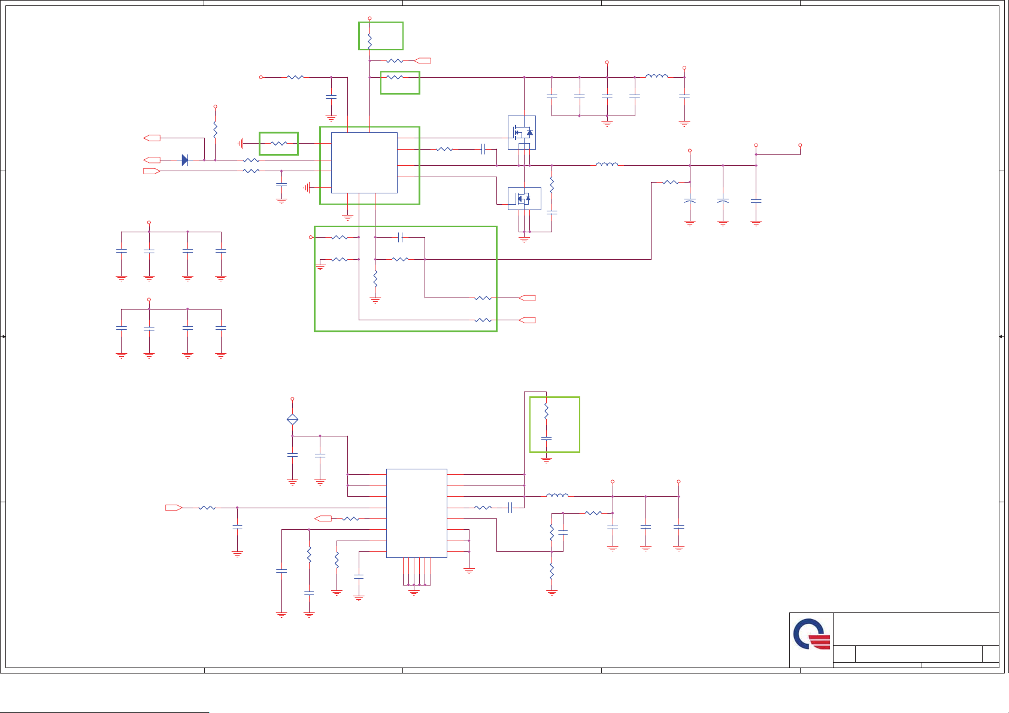Select the solid blue diode symbol
This screenshot has width=1009, height=713.
pos(185,160)
